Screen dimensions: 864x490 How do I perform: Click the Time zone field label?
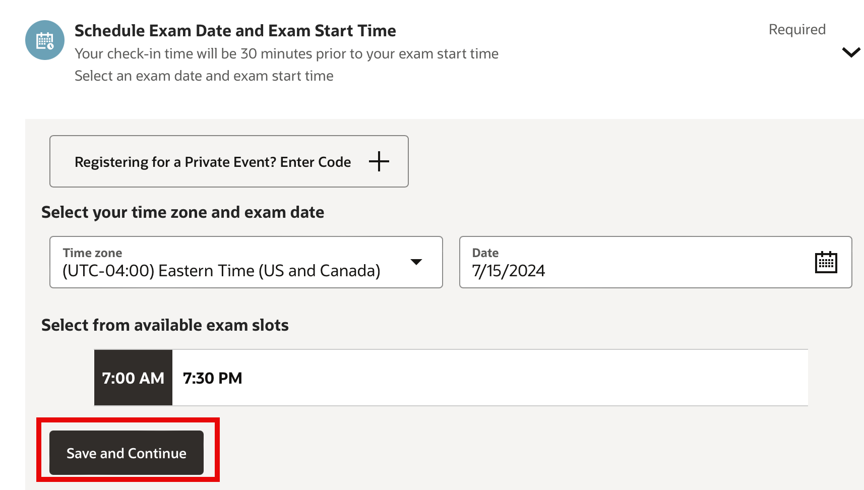[x=92, y=253]
